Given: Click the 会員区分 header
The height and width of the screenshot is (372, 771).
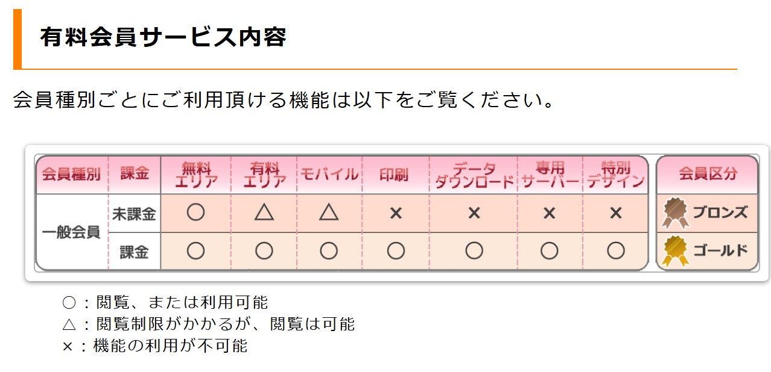Looking at the screenshot, I should pos(708,174).
